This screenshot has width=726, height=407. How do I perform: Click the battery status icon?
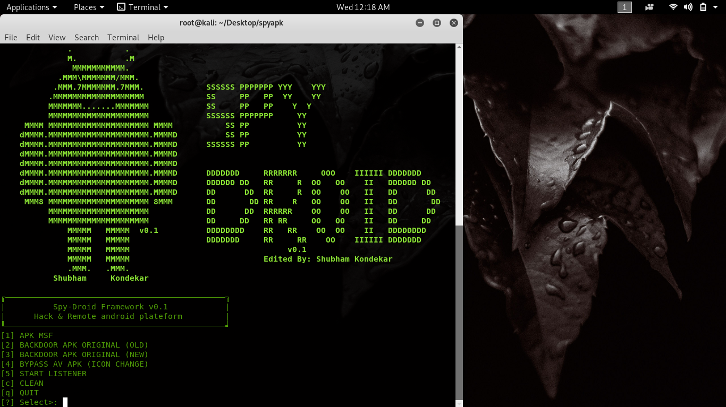(703, 7)
